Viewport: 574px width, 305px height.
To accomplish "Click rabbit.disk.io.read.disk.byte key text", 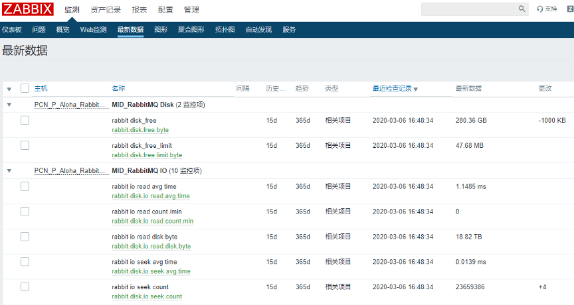I will tap(151, 246).
